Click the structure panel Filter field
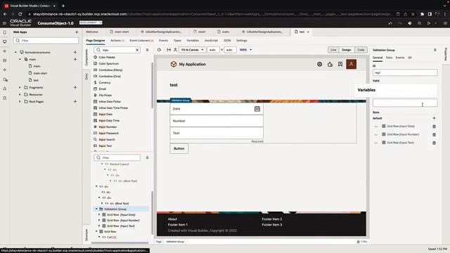Image resolution: width=450 pixels, height=253 pixels. click(117, 157)
